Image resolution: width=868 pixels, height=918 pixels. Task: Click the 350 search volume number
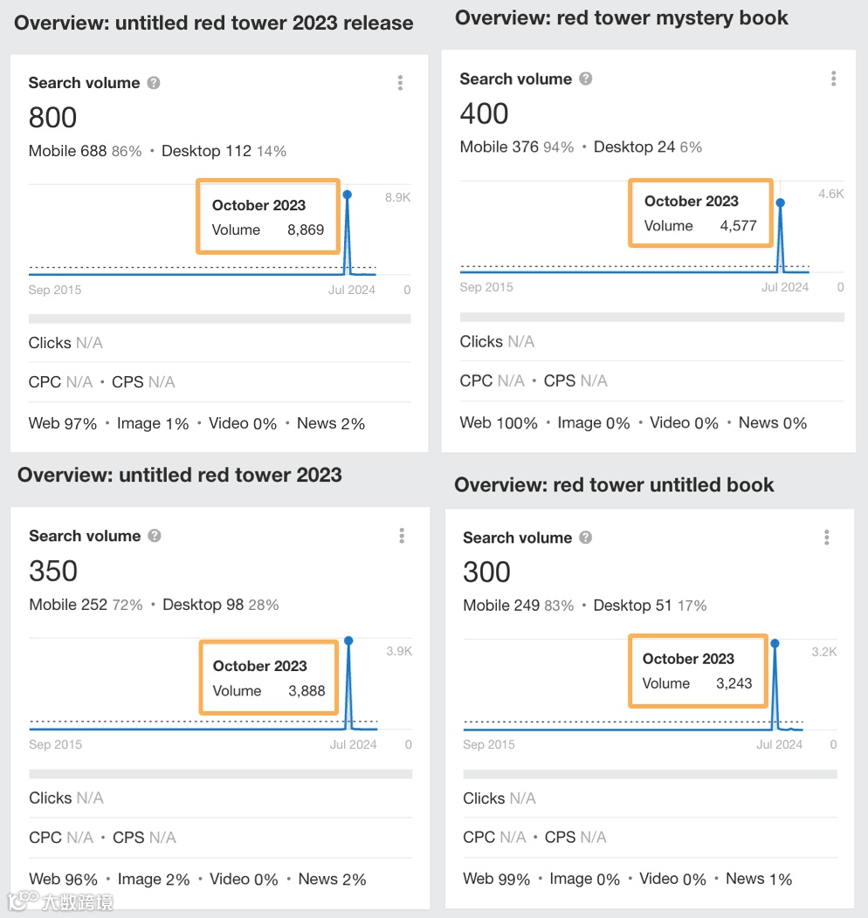(53, 571)
